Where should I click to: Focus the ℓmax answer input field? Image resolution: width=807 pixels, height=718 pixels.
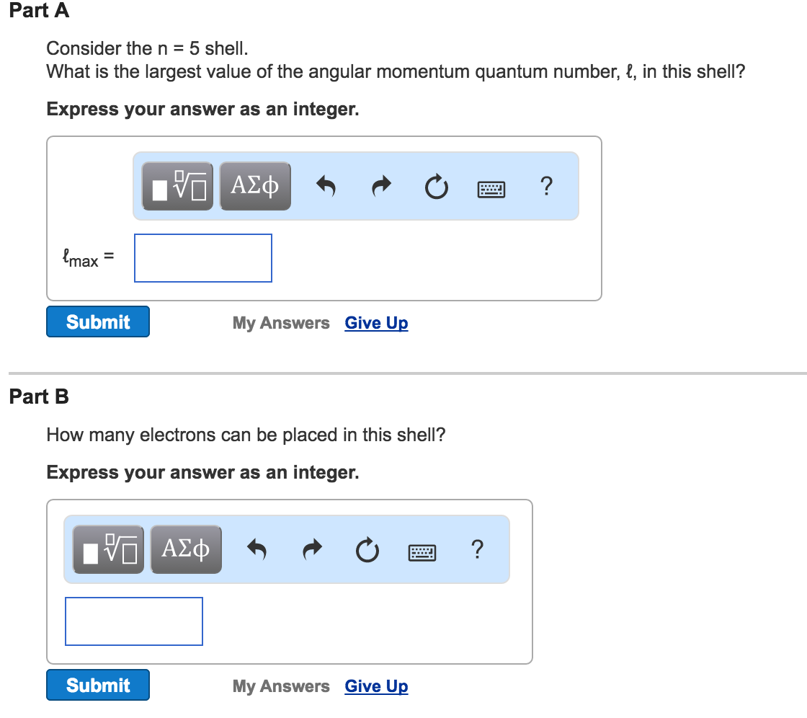point(203,258)
